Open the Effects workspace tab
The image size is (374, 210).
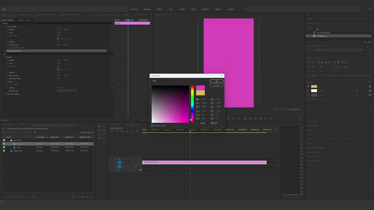(x=182, y=9)
